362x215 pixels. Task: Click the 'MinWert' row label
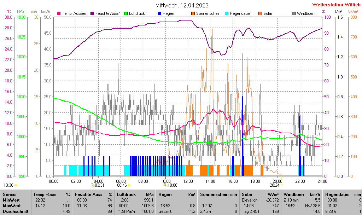[11, 200]
